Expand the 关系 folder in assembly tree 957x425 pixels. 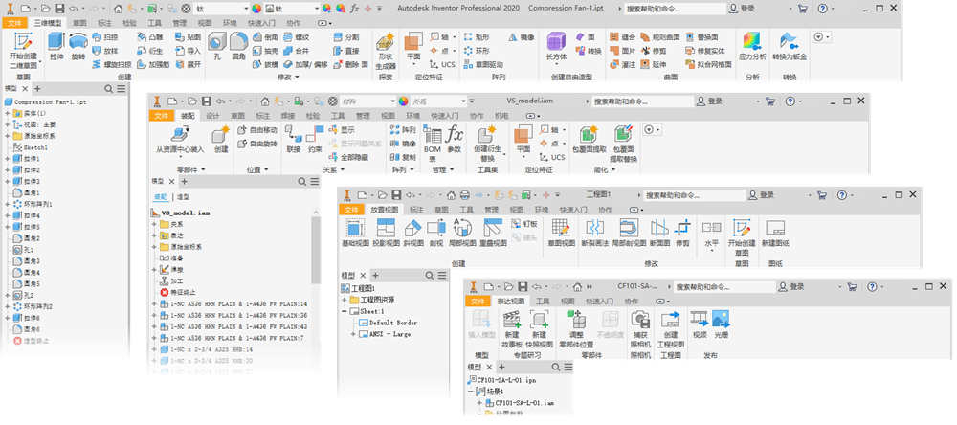[x=155, y=224]
